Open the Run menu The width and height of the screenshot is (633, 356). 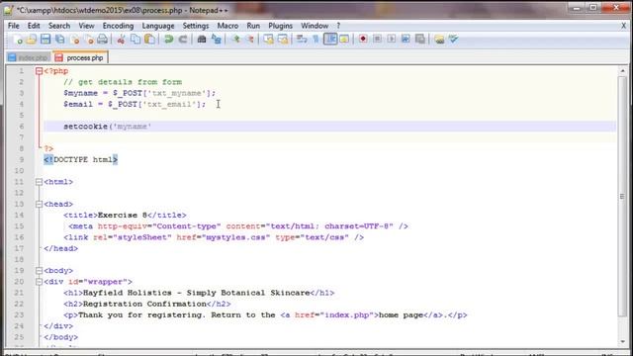(x=253, y=26)
